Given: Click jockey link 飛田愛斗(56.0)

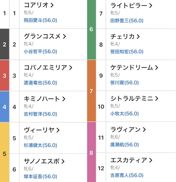Looking at the screenshot, I should (40, 20).
